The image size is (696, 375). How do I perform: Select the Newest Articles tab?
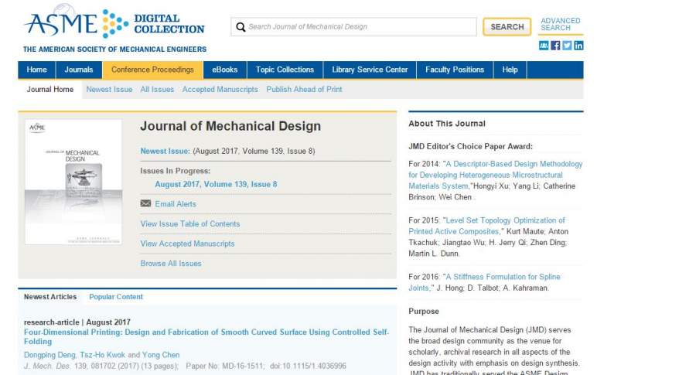coord(50,296)
